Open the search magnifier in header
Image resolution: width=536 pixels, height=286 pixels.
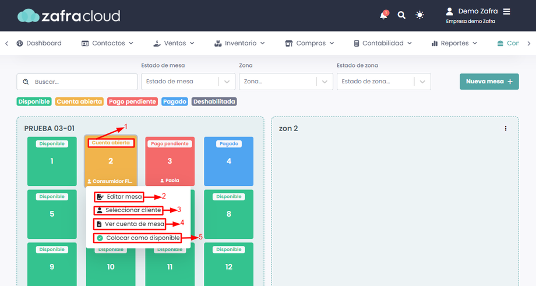click(401, 15)
